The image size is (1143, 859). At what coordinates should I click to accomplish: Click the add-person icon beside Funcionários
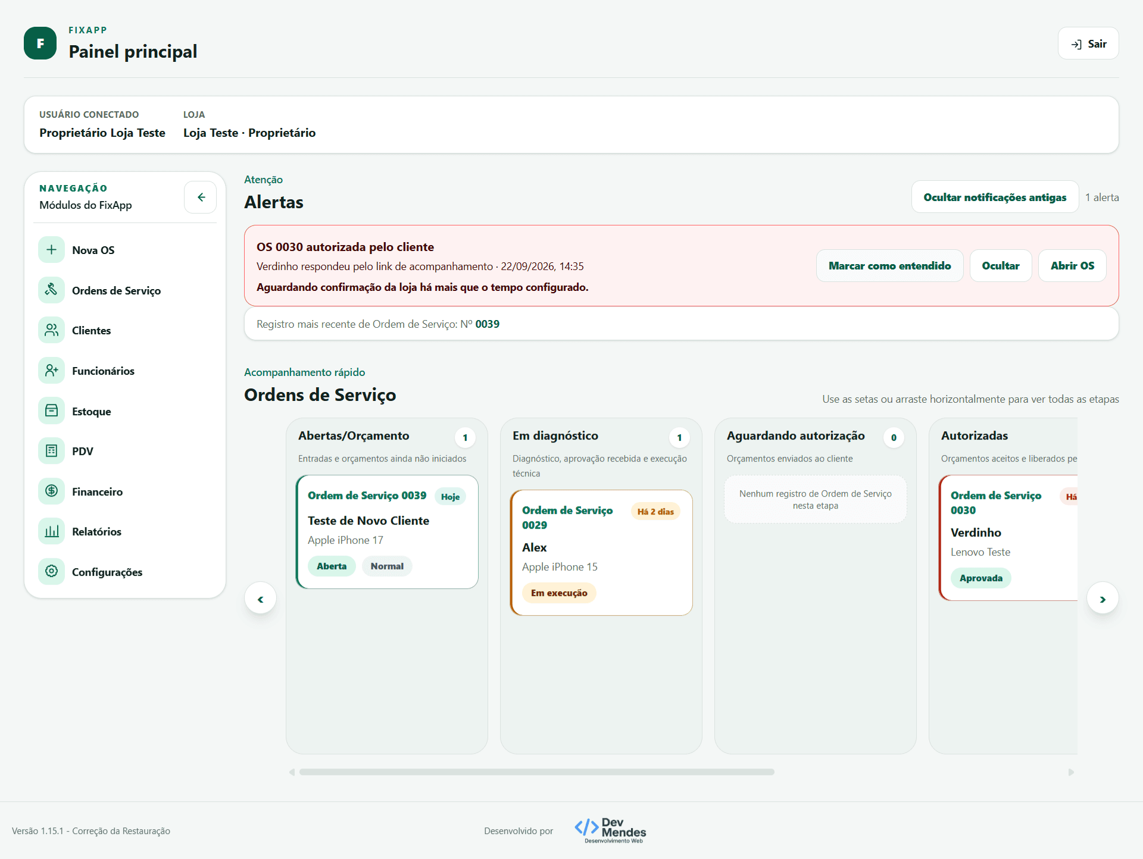tap(52, 371)
